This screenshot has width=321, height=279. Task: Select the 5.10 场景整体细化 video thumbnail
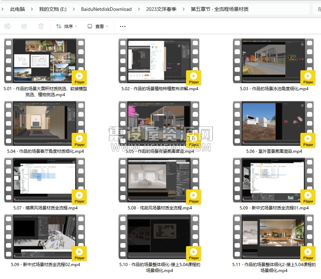(159, 237)
